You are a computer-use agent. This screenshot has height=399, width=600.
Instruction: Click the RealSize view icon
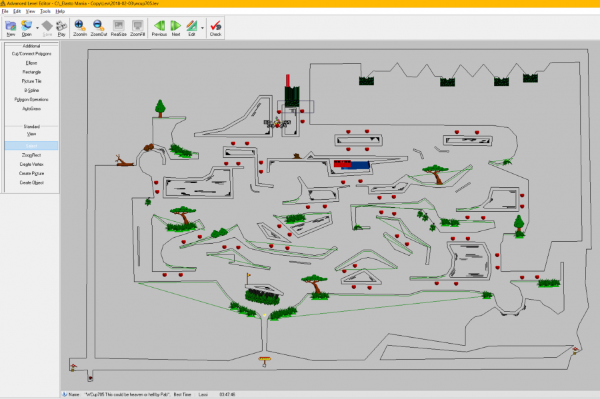pos(118,27)
